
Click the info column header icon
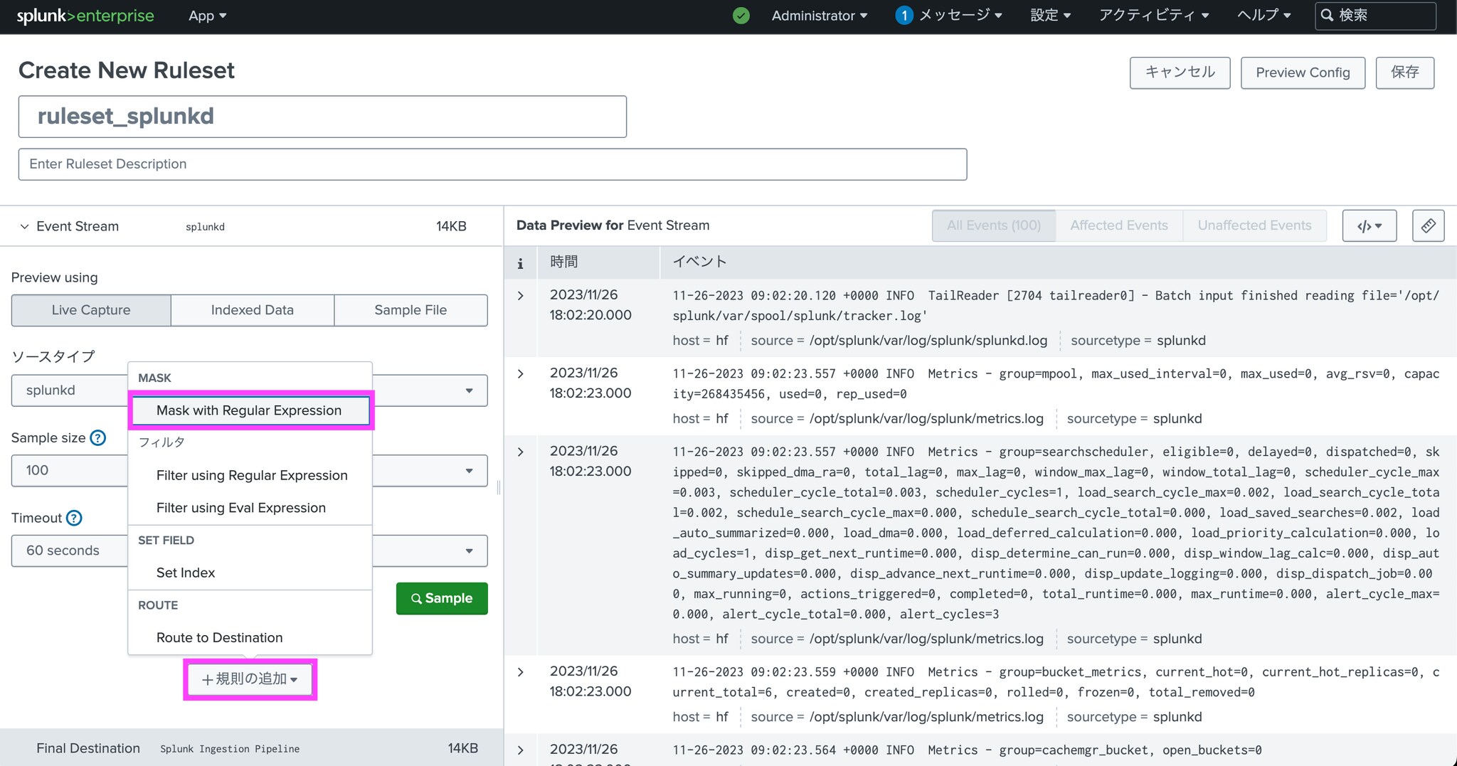pos(520,263)
